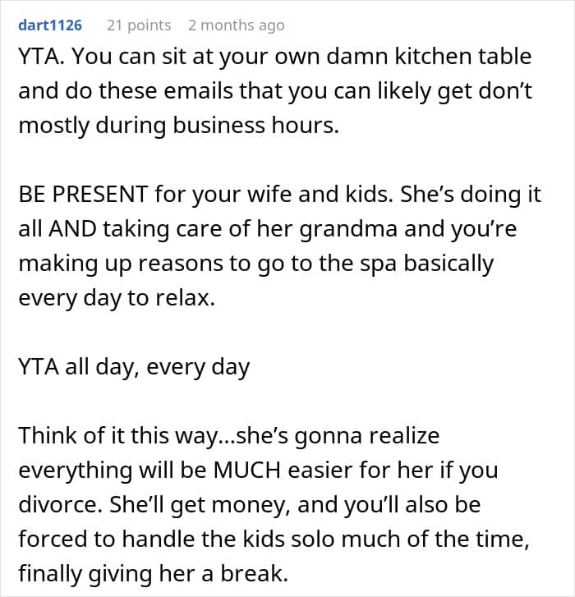Open the "2 months ago" timestamp permalink
The image size is (575, 597).
pyautogui.click(x=237, y=25)
